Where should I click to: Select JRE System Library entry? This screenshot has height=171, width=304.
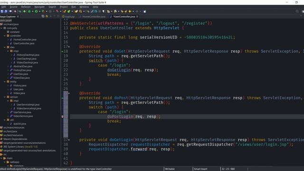click(x=20, y=147)
